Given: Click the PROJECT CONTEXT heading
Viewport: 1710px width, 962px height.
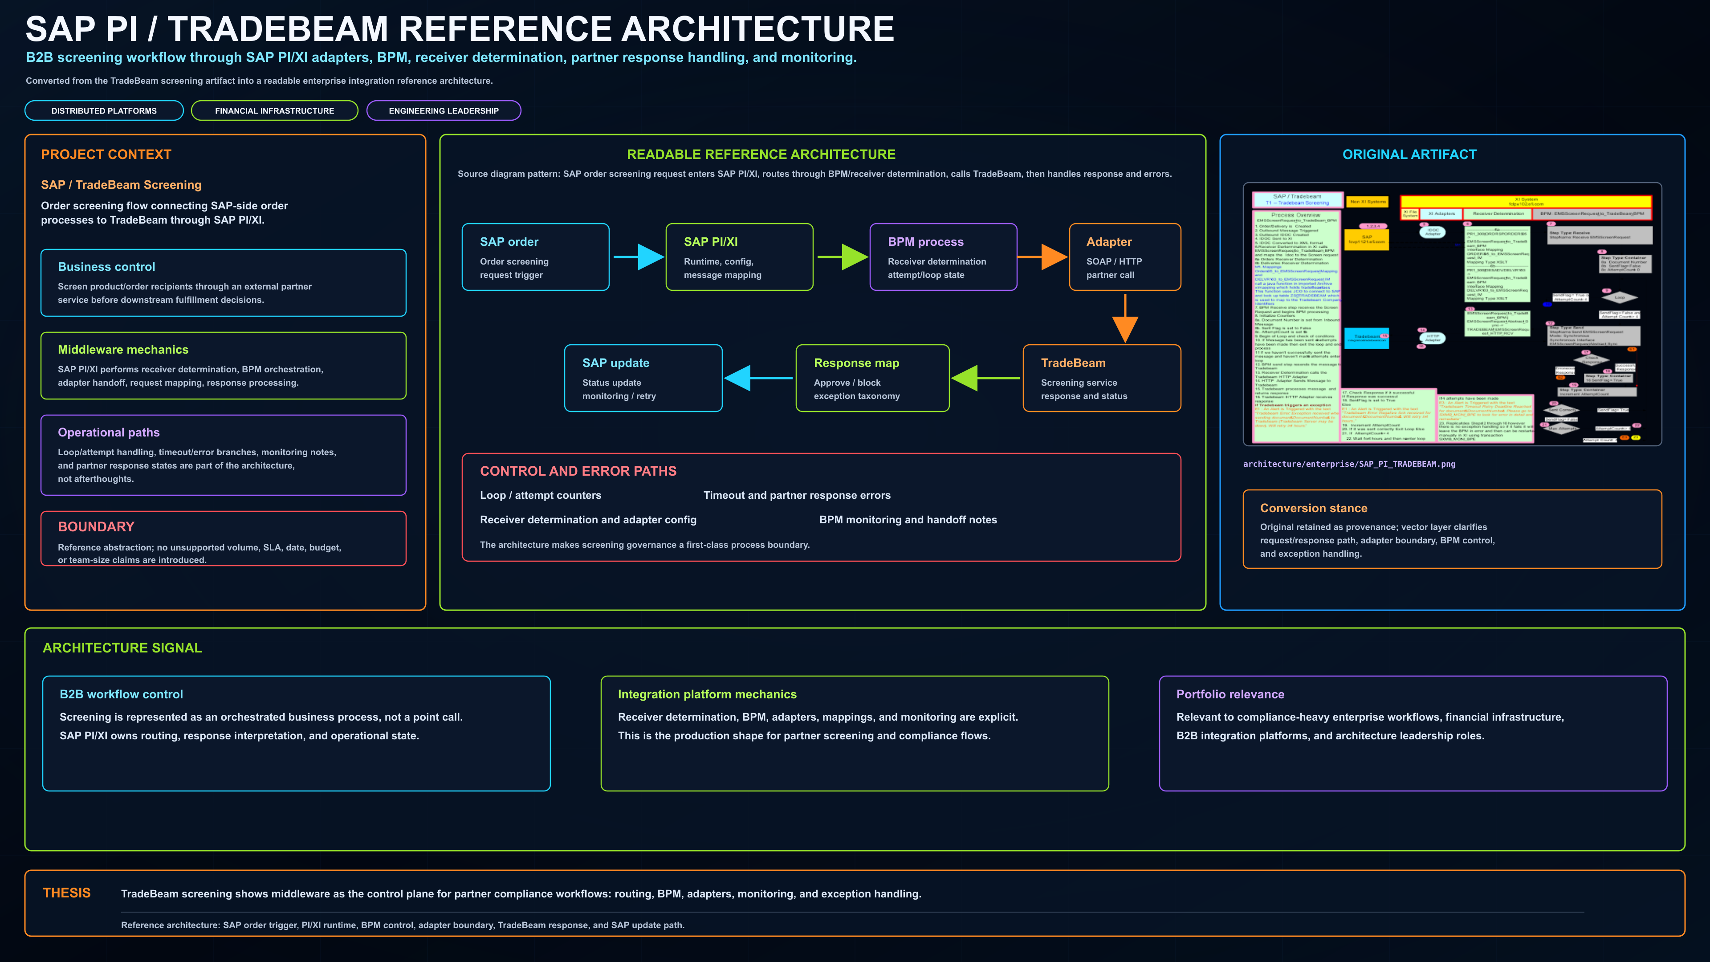Looking at the screenshot, I should tap(106, 155).
